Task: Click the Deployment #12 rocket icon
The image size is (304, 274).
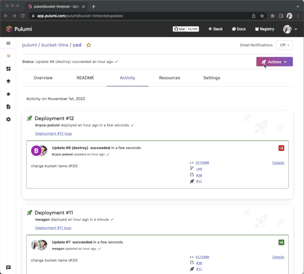Action: [29, 118]
